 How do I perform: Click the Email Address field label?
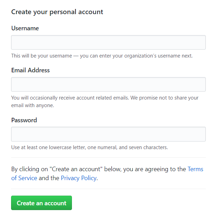click(x=30, y=70)
